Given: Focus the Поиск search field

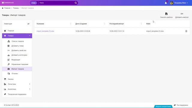Looking at the screenshot, I should coord(56,3).
